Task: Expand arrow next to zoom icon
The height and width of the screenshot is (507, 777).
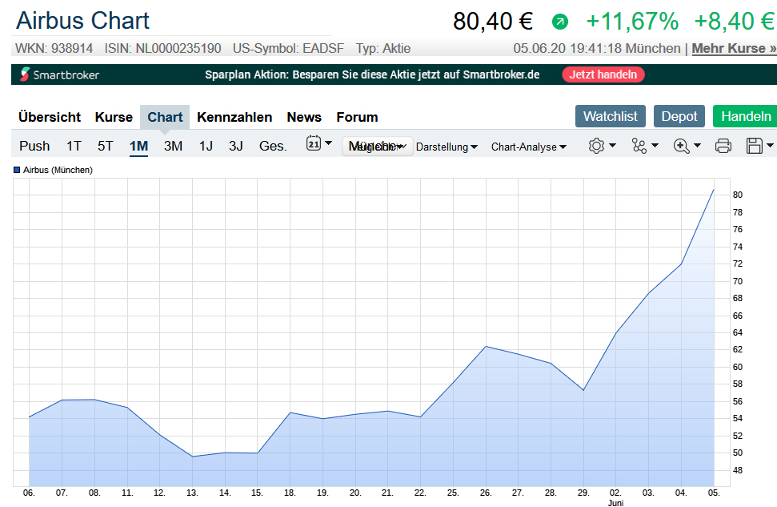Action: 697,145
